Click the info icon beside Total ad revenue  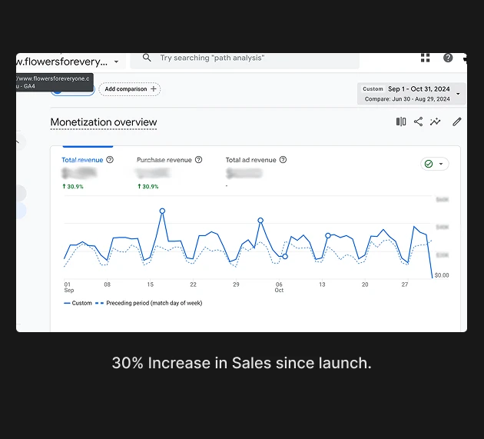pyautogui.click(x=283, y=160)
